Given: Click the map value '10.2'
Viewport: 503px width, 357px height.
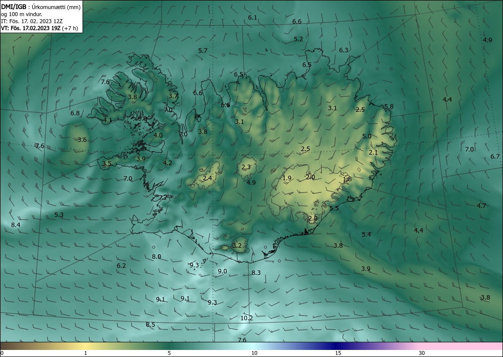Looking at the screenshot, I should pos(246,318).
